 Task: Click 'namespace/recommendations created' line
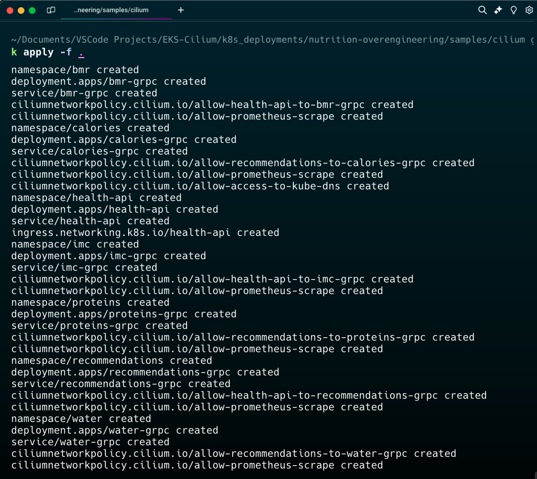[112, 360]
